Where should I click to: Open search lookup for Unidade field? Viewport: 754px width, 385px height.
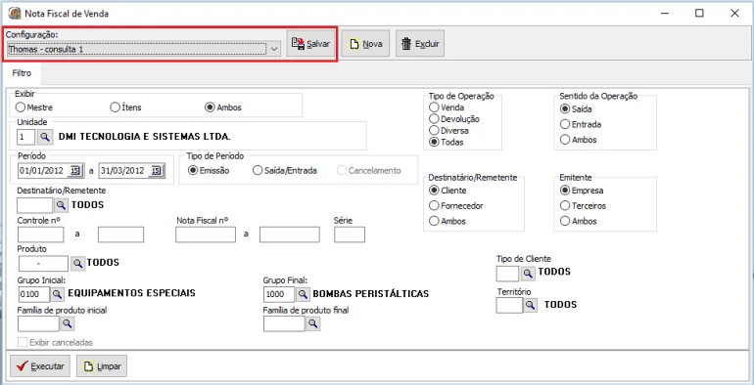[x=45, y=137]
